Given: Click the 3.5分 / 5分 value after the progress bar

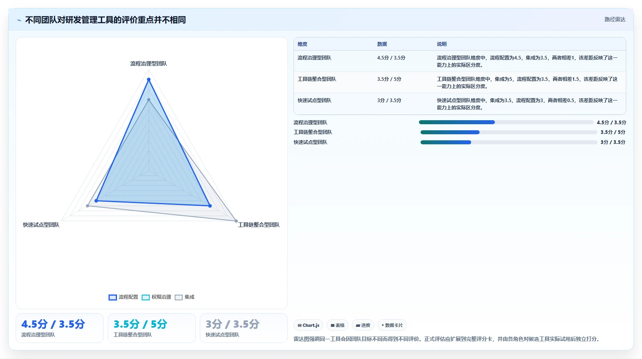Looking at the screenshot, I should 613,132.
